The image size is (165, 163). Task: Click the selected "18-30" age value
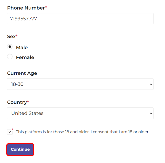pos(17,84)
